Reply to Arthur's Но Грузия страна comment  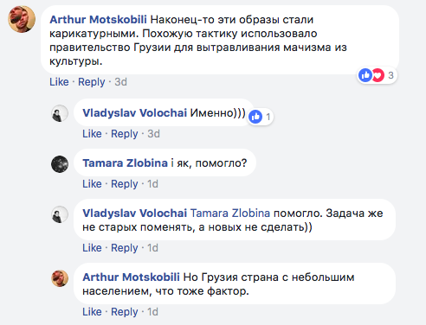(x=125, y=312)
